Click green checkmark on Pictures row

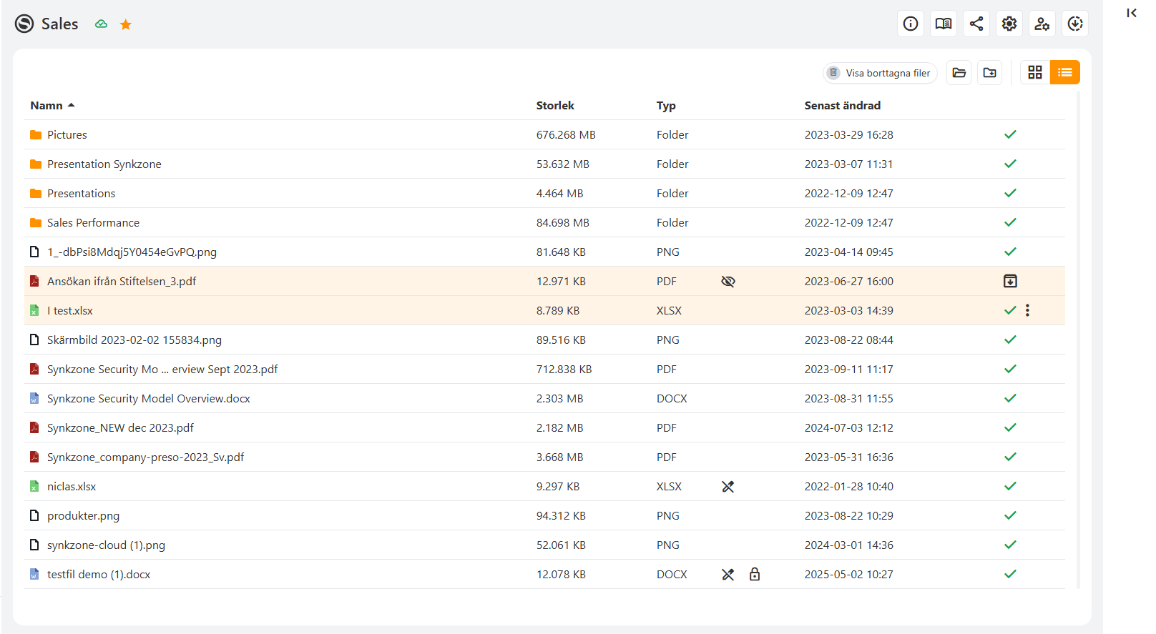coord(1010,134)
